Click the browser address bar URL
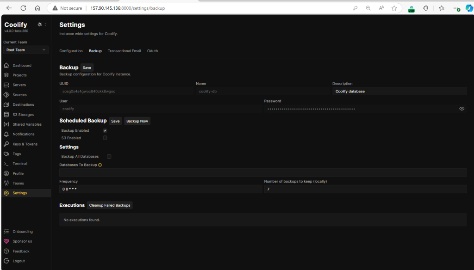This screenshot has height=270, width=474. tap(128, 8)
